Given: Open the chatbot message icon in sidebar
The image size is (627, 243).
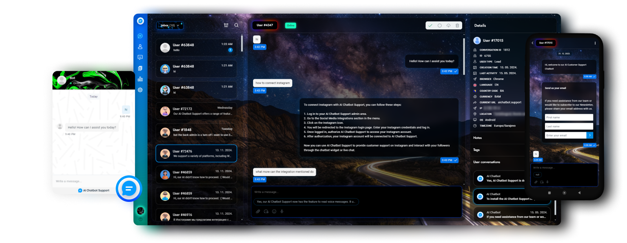Looking at the screenshot, I should [140, 57].
